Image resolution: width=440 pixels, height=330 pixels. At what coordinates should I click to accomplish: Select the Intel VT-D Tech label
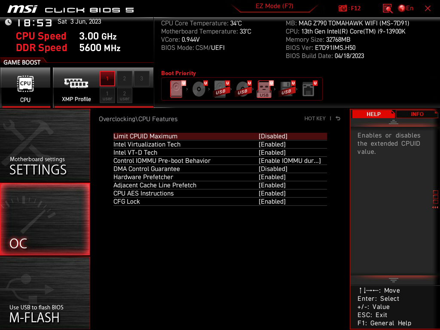pos(135,153)
